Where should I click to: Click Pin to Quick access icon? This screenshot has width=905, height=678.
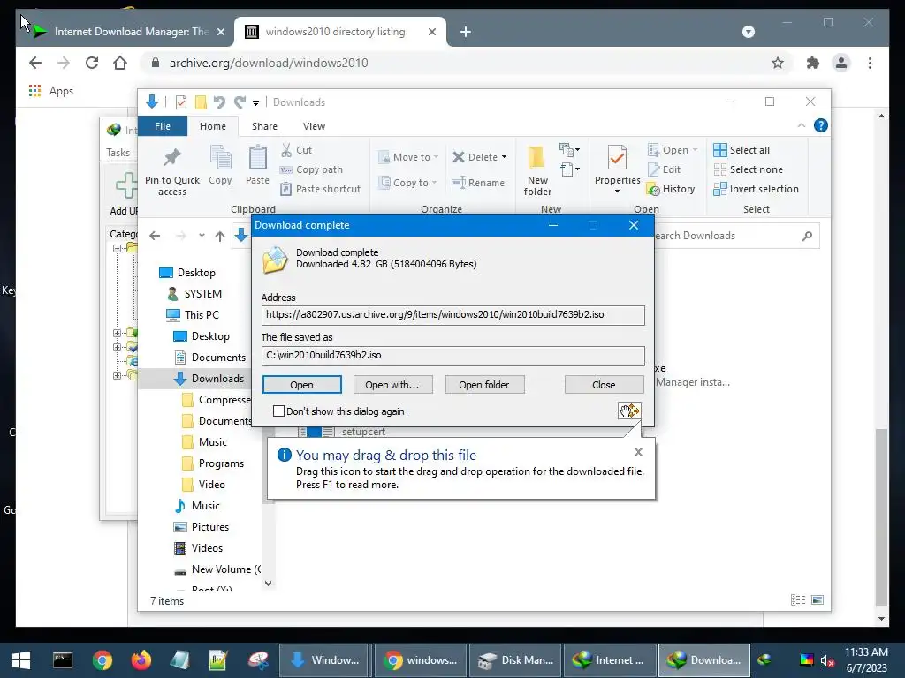point(172,157)
